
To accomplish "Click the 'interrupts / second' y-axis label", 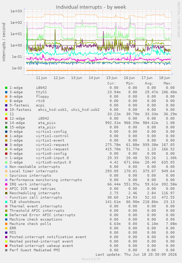I will pyautogui.click(x=4, y=42).
